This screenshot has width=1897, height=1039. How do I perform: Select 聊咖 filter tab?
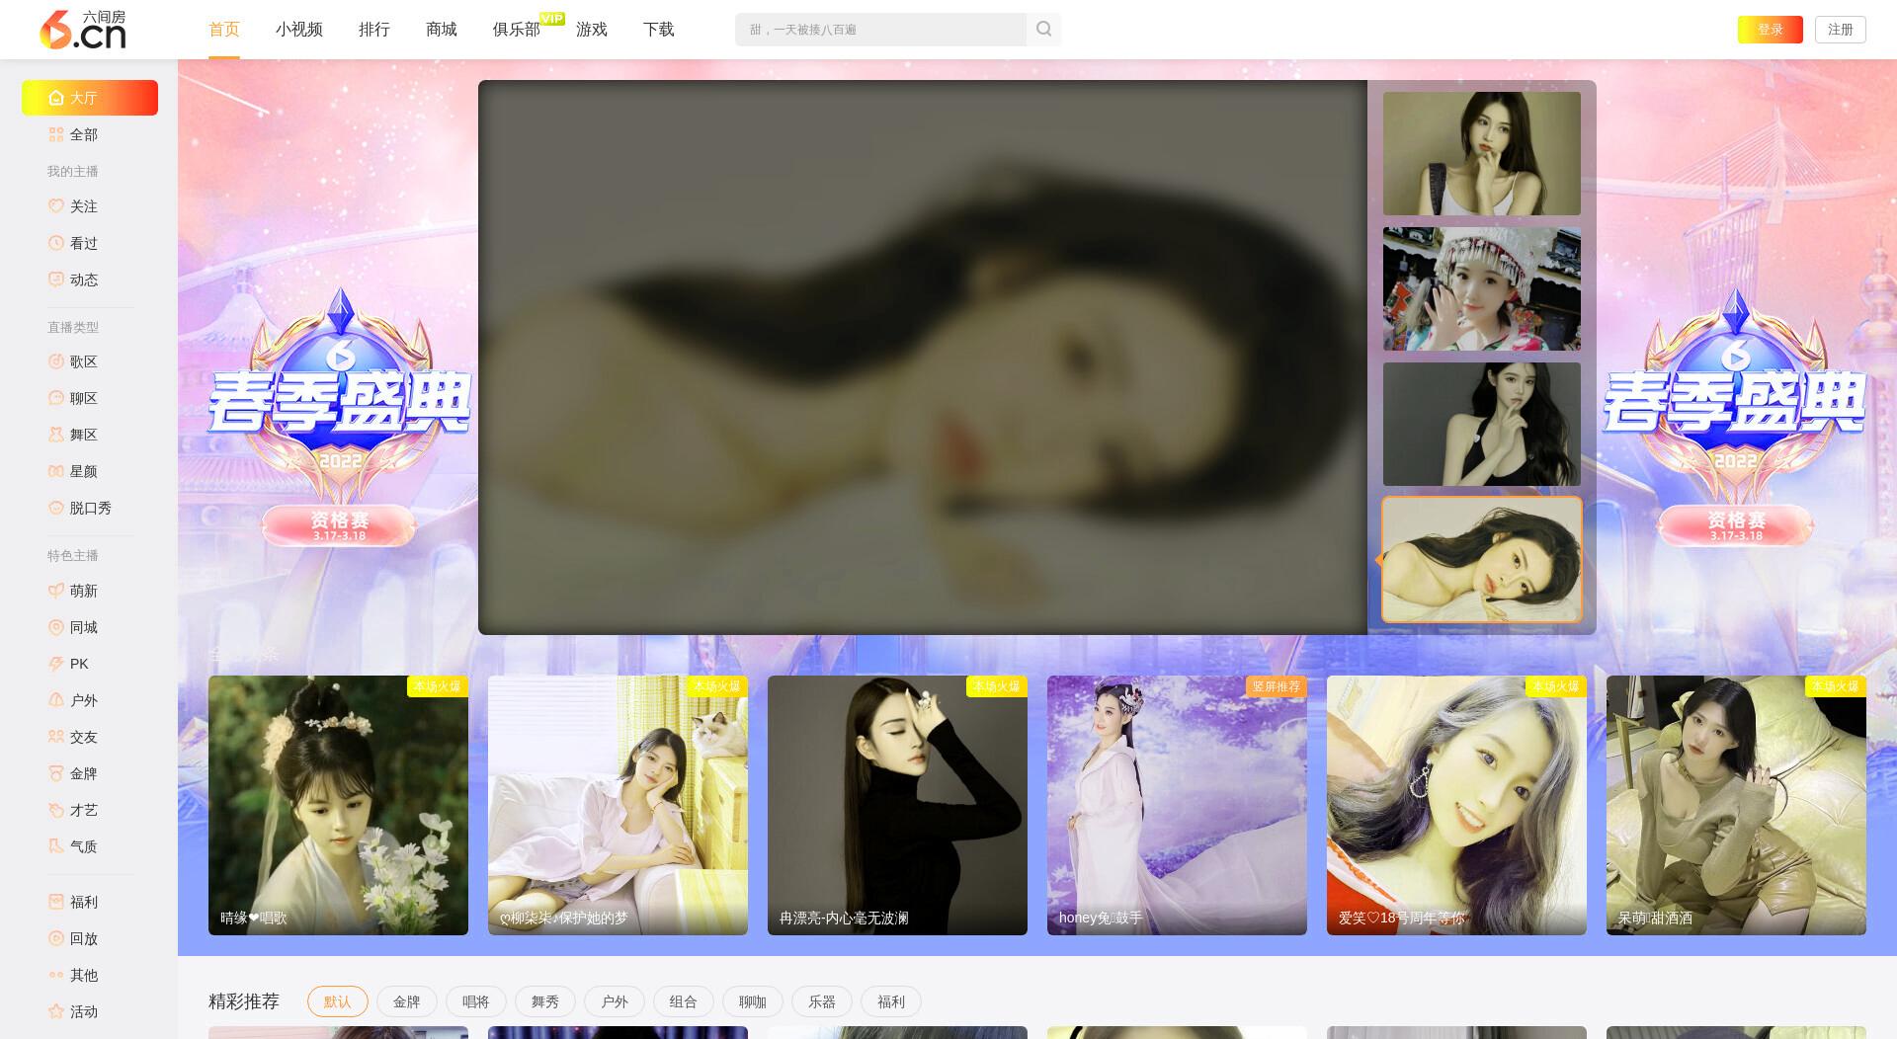click(x=753, y=1001)
